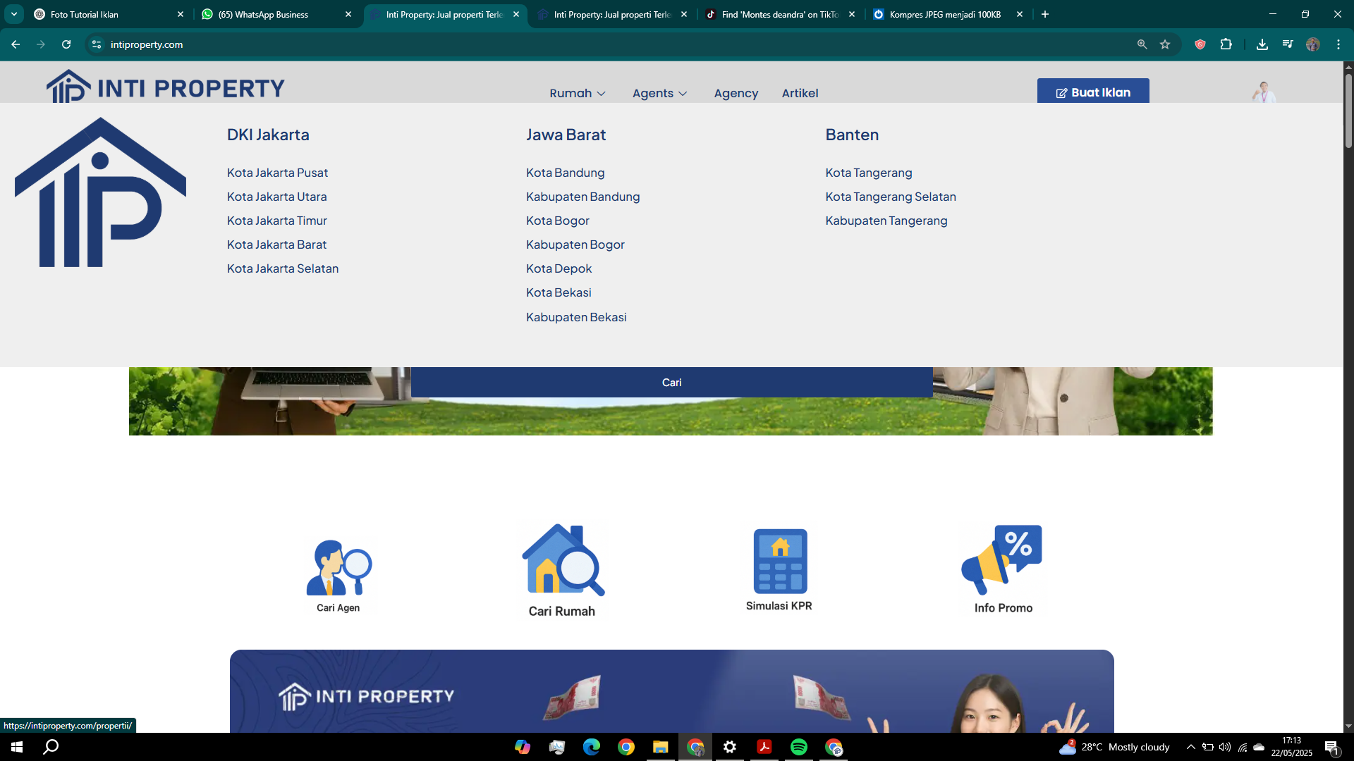Click the Inti Property logo in the header
The width and height of the screenshot is (1354, 761).
(x=166, y=87)
